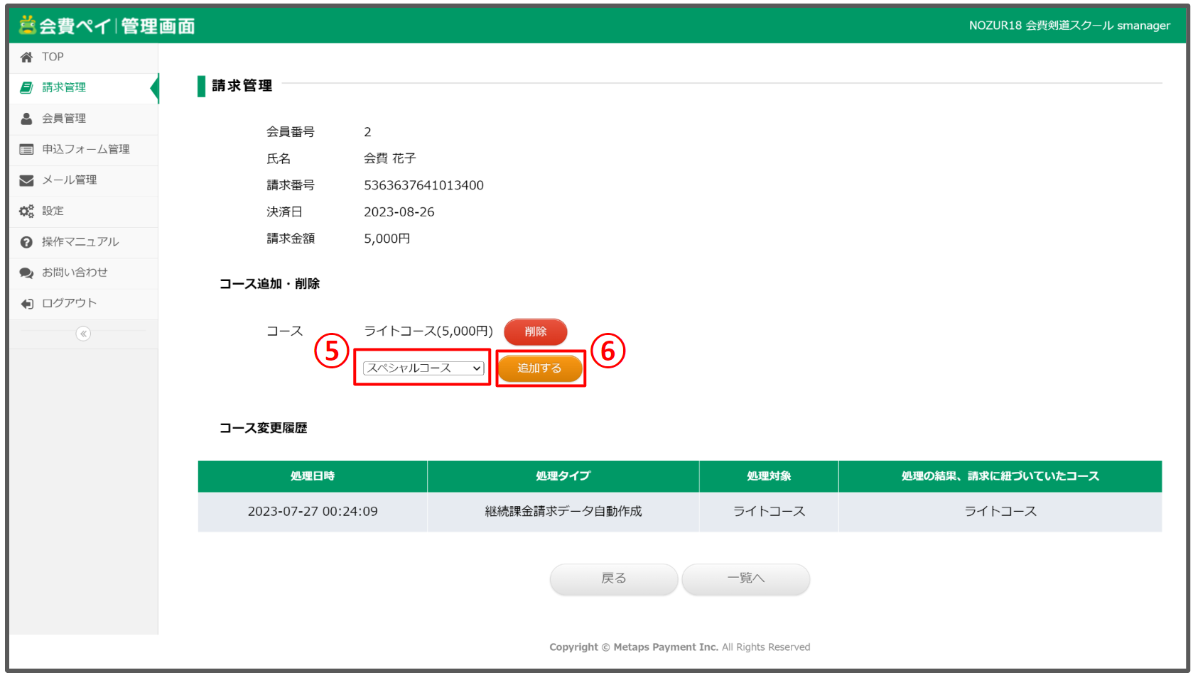Click the chat bubble icon for お問い合わせ
This screenshot has width=1193, height=675.
26,273
